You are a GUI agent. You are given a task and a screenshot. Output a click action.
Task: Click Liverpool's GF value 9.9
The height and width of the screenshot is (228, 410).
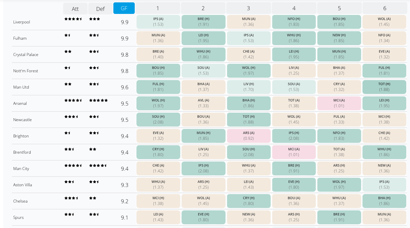(x=125, y=22)
